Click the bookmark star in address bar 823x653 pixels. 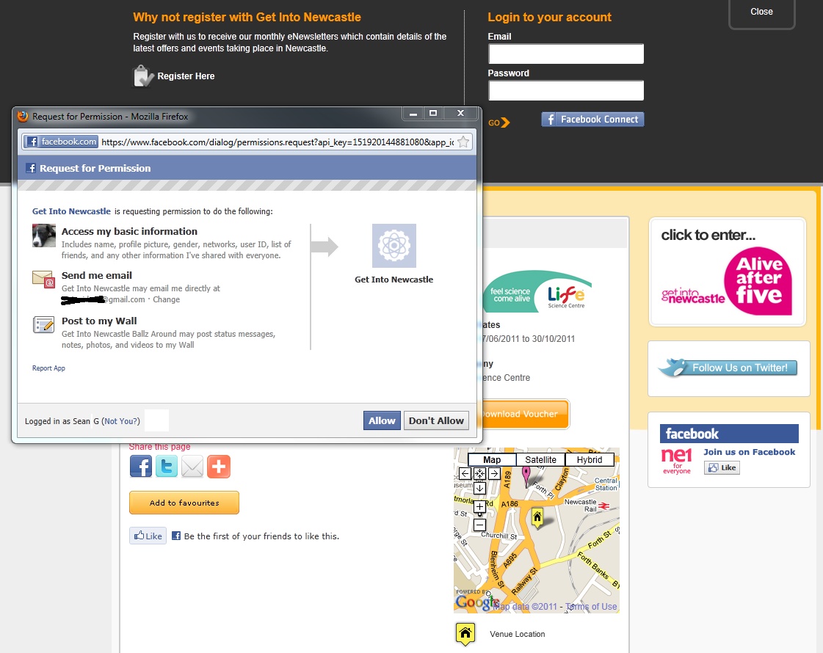pos(463,142)
